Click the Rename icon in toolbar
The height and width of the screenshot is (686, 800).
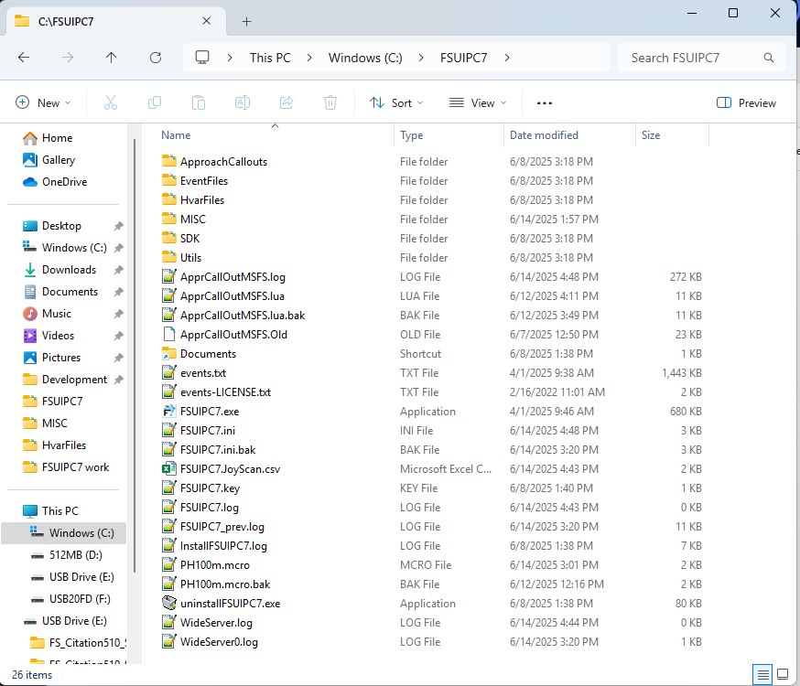(243, 103)
